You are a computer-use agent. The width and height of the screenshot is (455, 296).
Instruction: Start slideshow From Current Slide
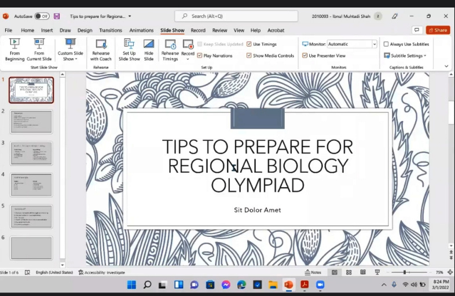click(39, 50)
